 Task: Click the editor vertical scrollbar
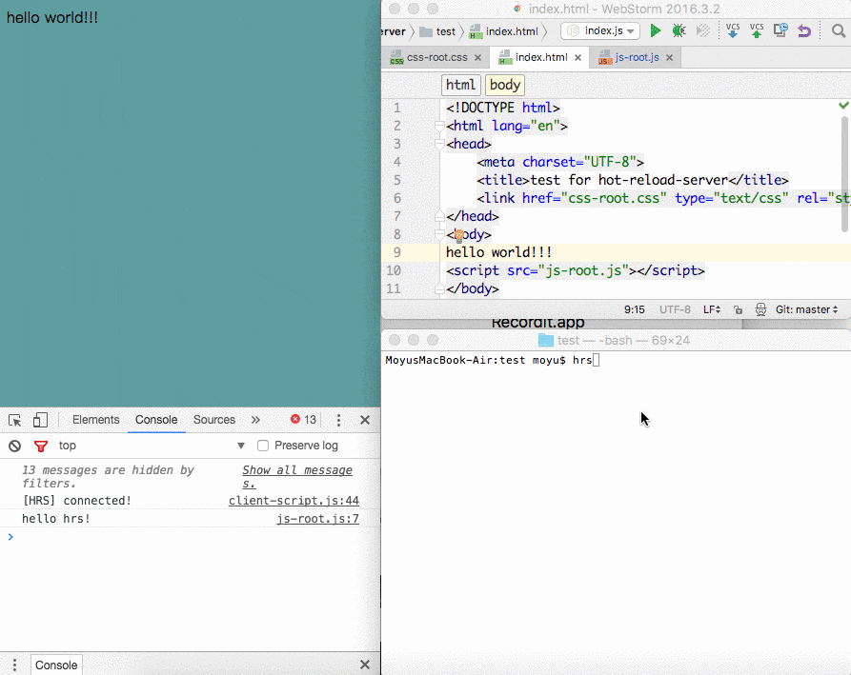[x=844, y=173]
